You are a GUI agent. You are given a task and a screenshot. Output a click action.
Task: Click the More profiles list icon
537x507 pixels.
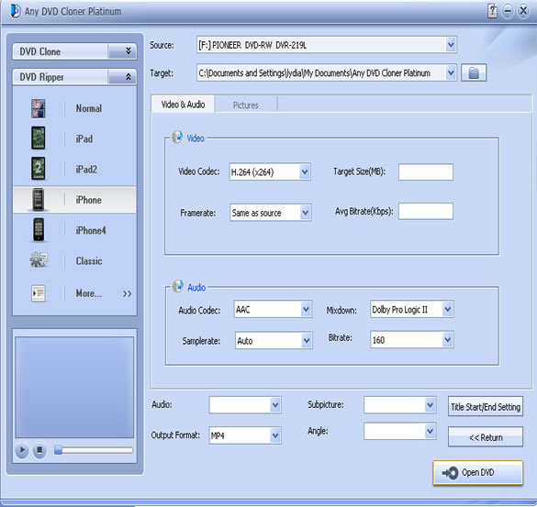[x=38, y=293]
